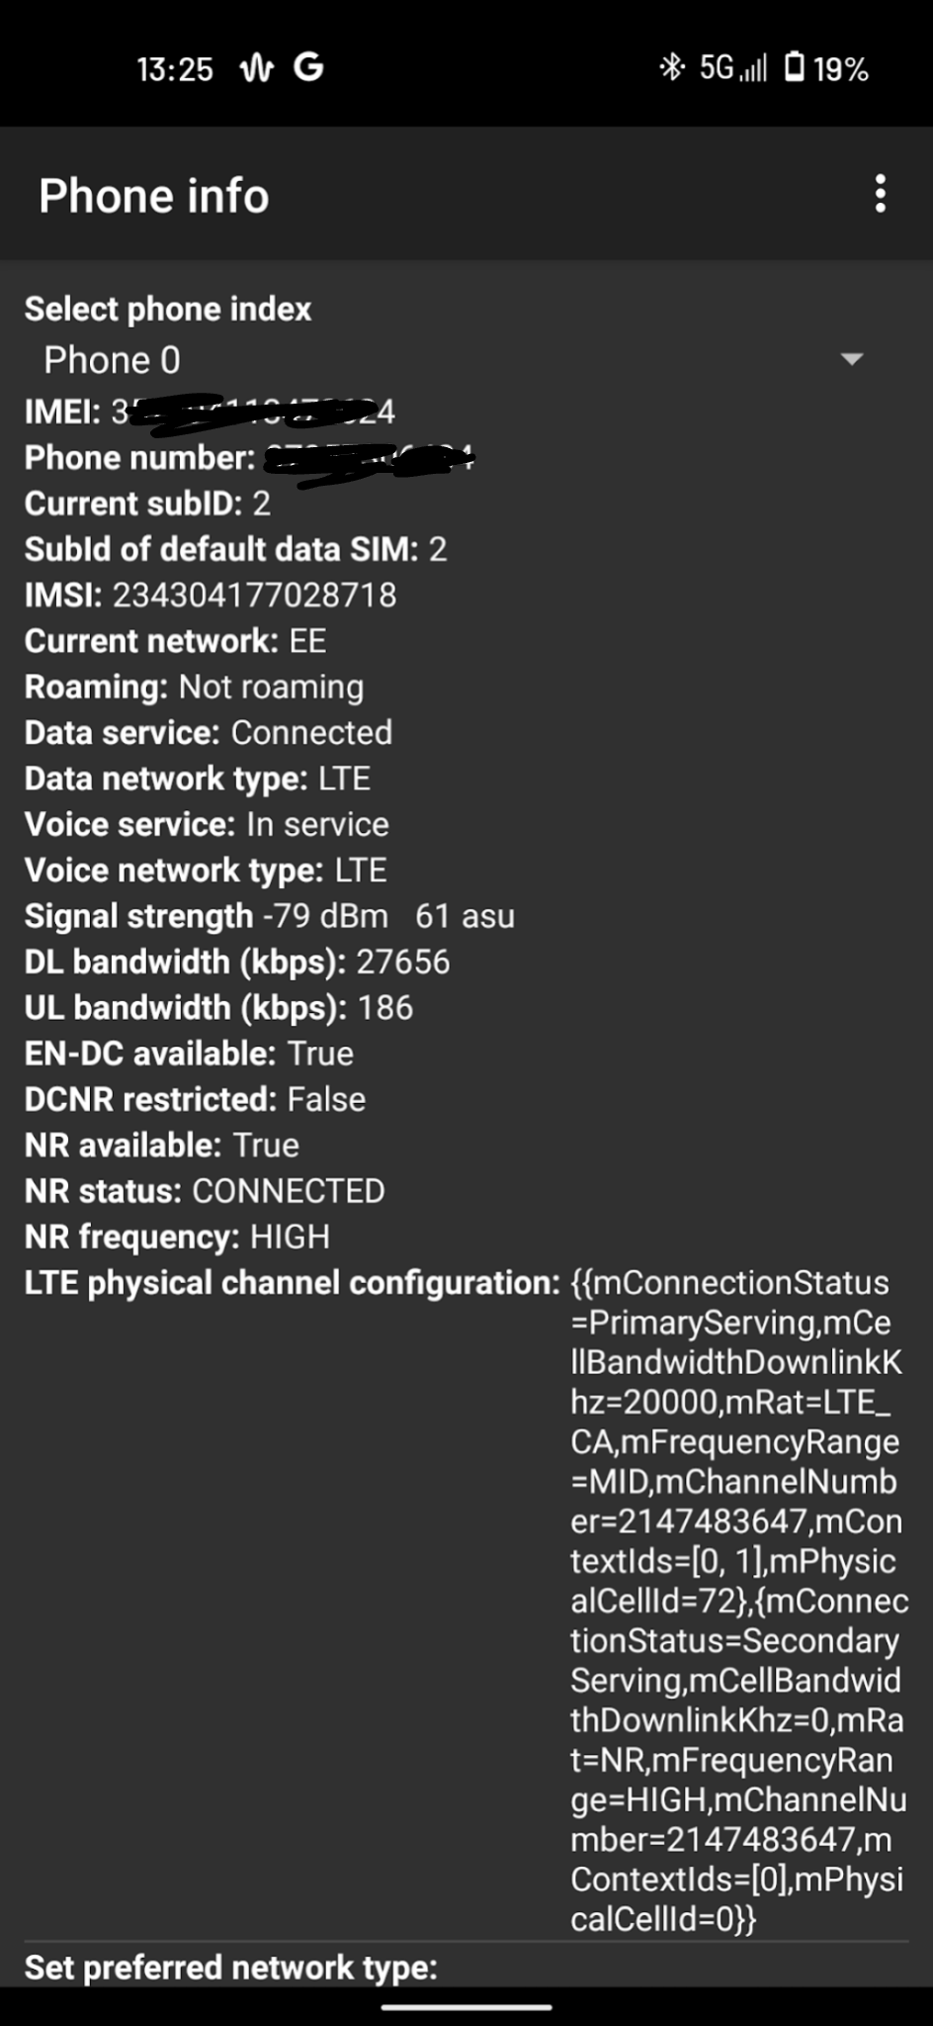This screenshot has height=2026, width=933.
Task: Tap the NR frequency HIGH row
Action: [x=177, y=1237]
